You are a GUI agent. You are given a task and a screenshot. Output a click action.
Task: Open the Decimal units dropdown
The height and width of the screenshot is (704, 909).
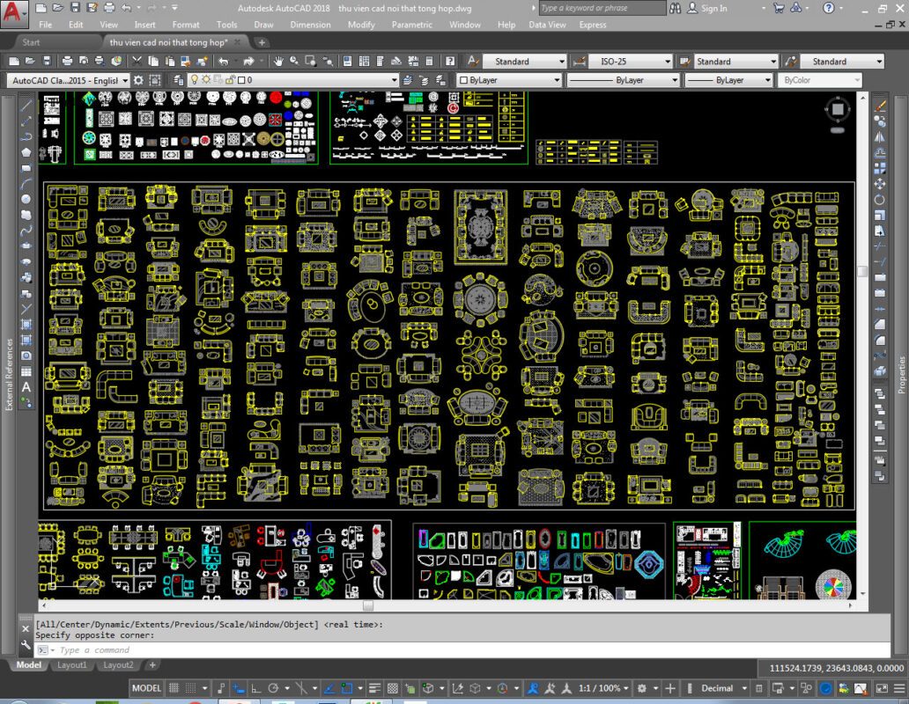click(723, 688)
